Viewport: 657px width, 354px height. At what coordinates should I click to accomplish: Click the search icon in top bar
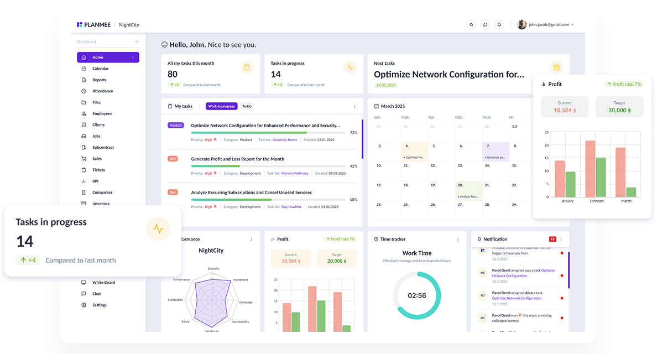471,24
